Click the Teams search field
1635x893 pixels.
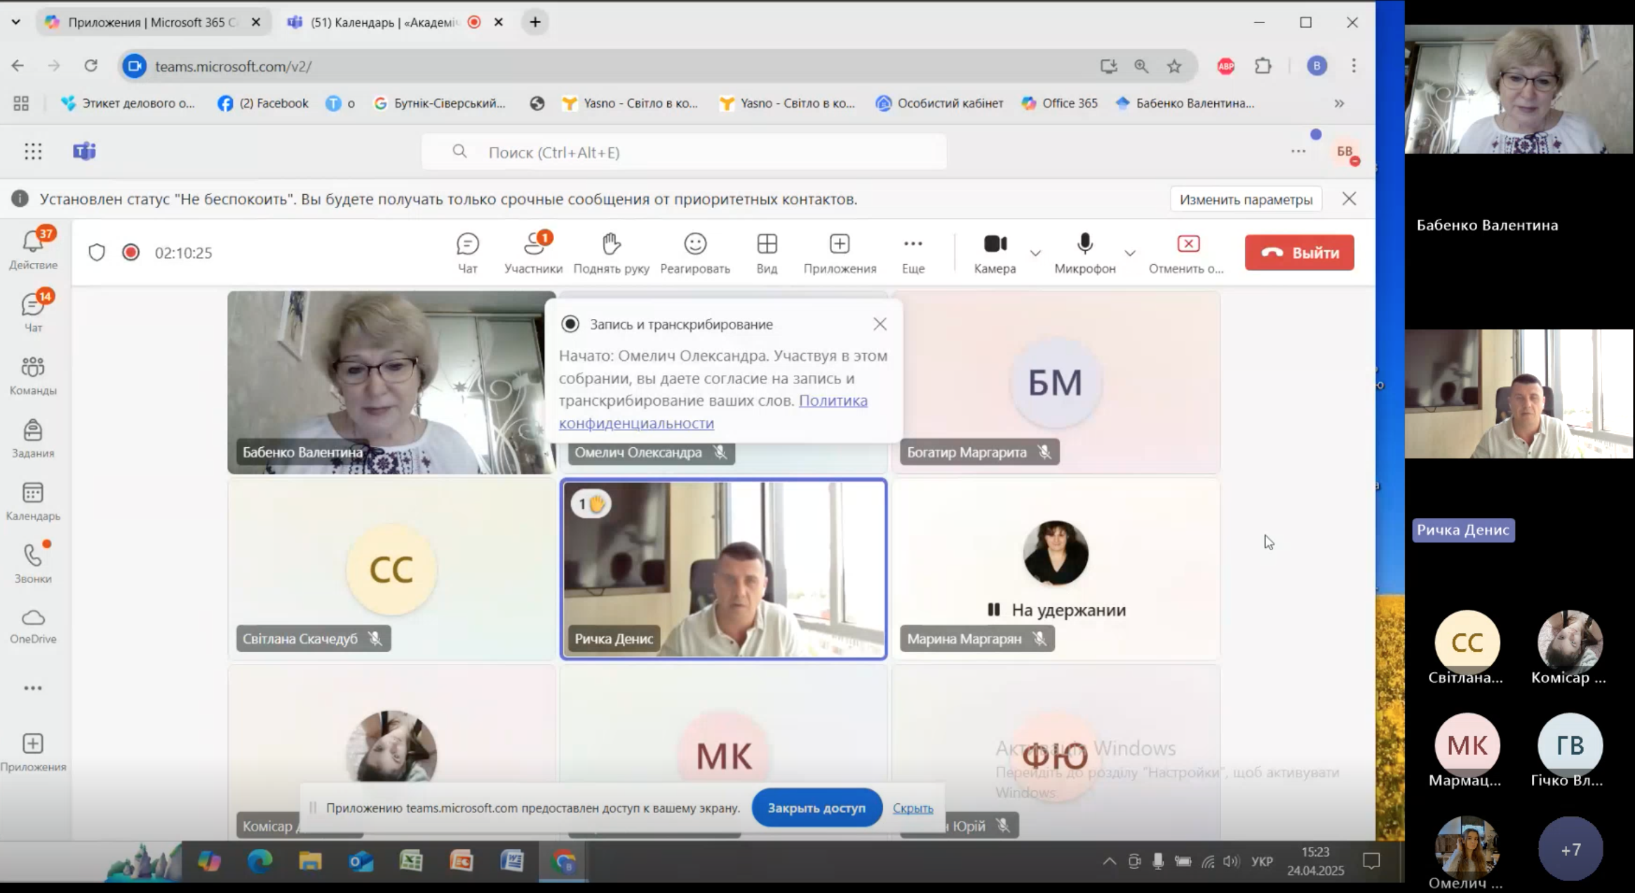(684, 152)
